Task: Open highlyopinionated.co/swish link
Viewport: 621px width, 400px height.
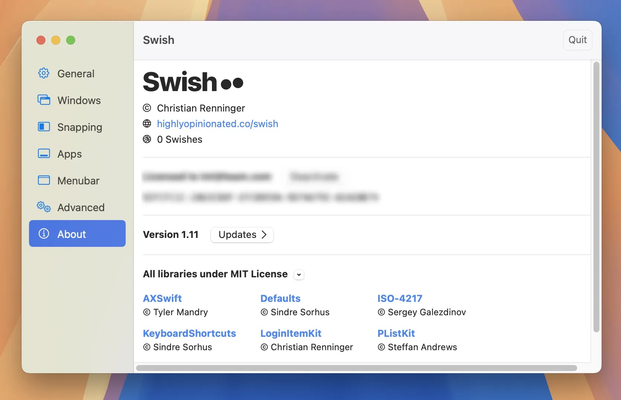Action: click(218, 124)
